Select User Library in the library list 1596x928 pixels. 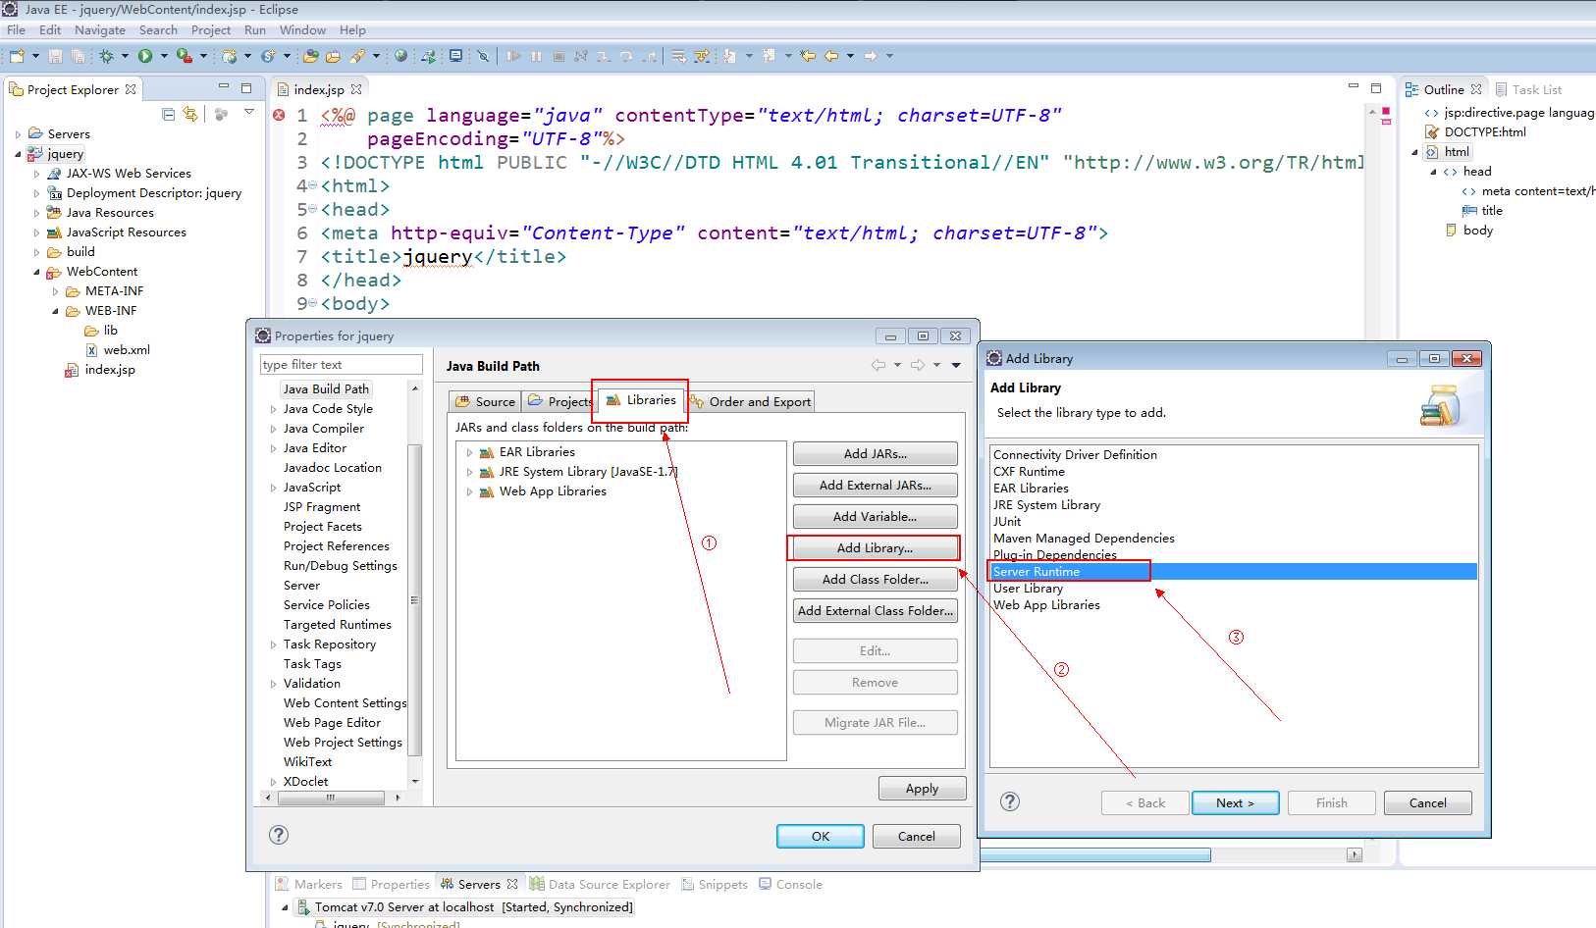1028,588
